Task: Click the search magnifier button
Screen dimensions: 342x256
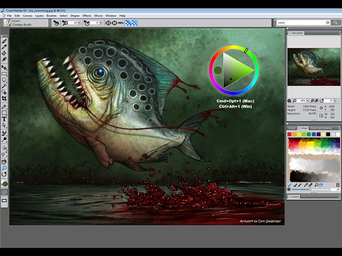Action: click(336, 22)
